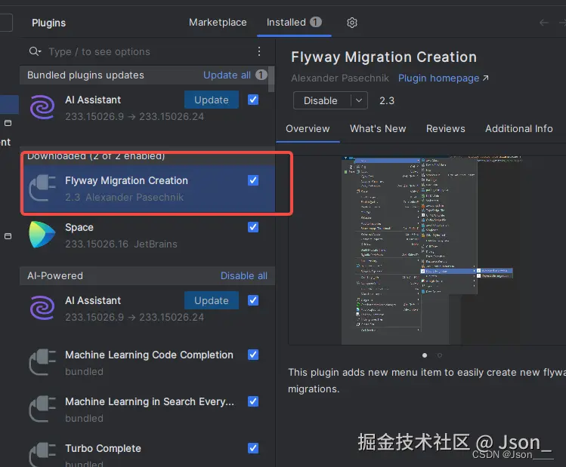Screen dimensions: 566x467
Task: Click the Turbo Complete plug icon
Action: coord(42,455)
